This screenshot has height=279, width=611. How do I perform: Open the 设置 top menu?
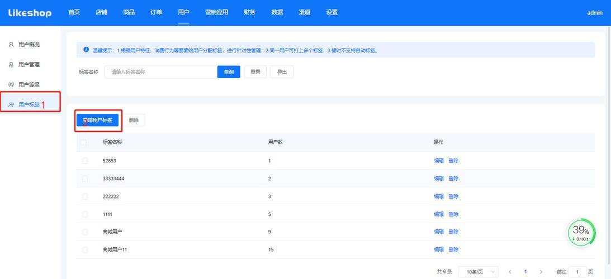click(x=332, y=12)
